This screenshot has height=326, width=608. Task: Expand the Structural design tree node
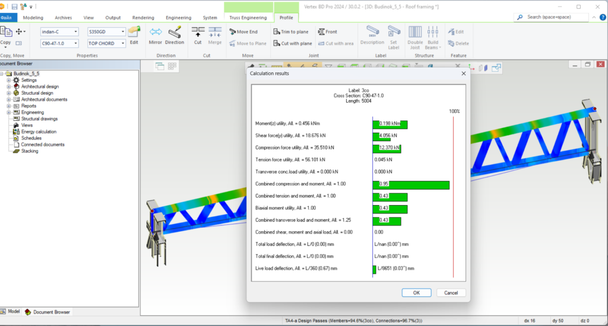click(8, 93)
